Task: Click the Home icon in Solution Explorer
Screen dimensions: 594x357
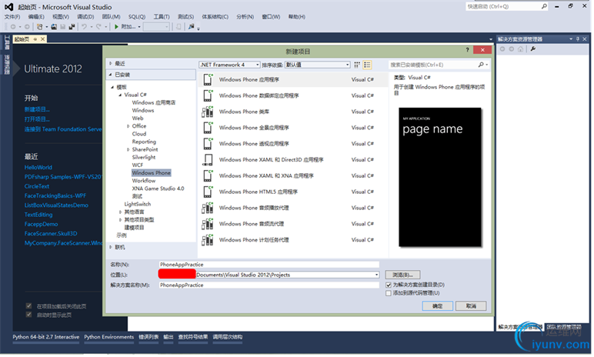Action: click(521, 49)
